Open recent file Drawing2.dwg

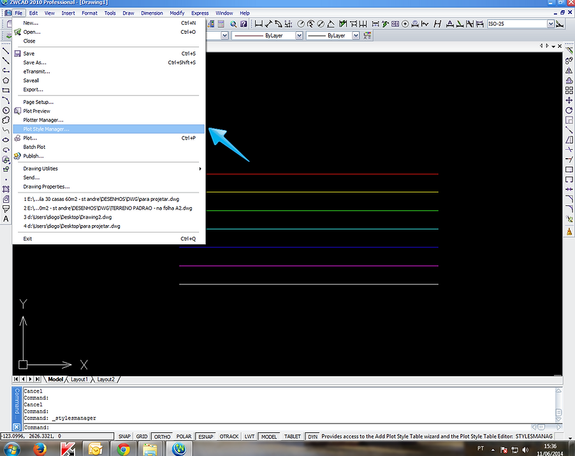coord(108,217)
